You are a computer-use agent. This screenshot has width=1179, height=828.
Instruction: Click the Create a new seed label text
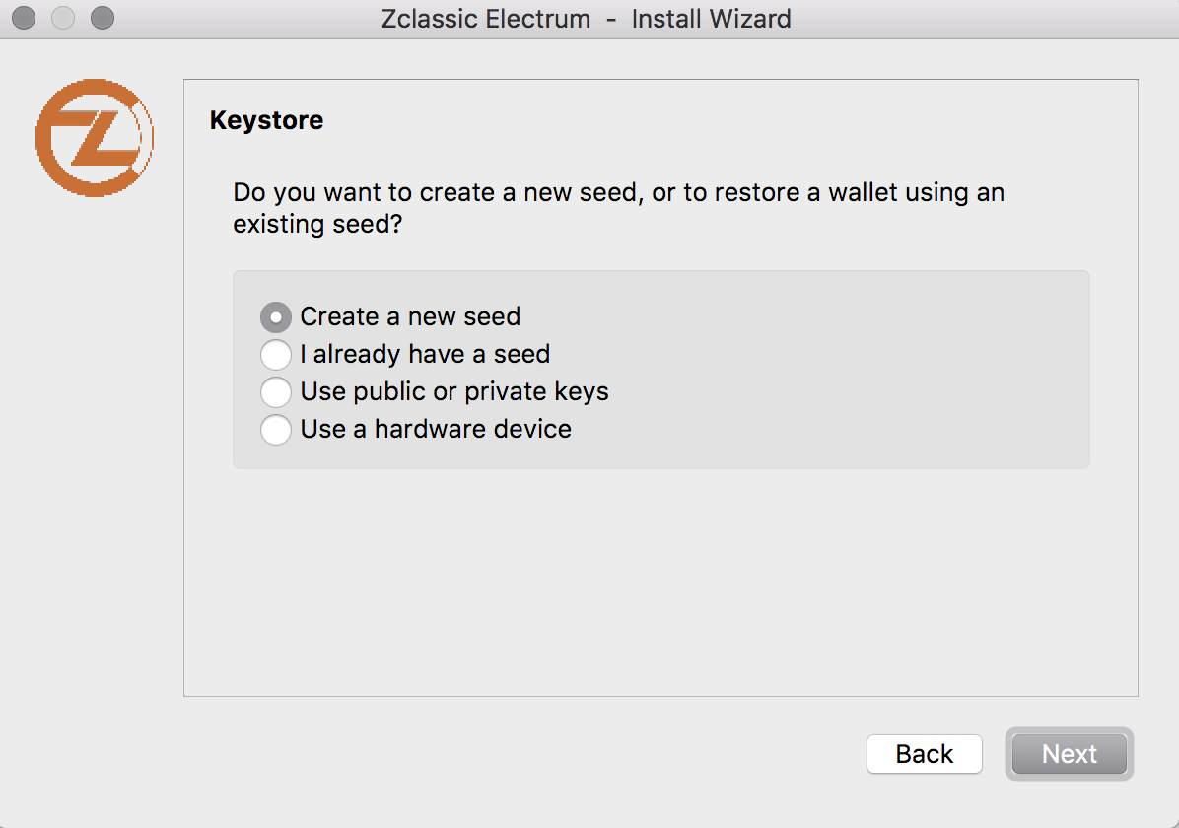(x=410, y=316)
